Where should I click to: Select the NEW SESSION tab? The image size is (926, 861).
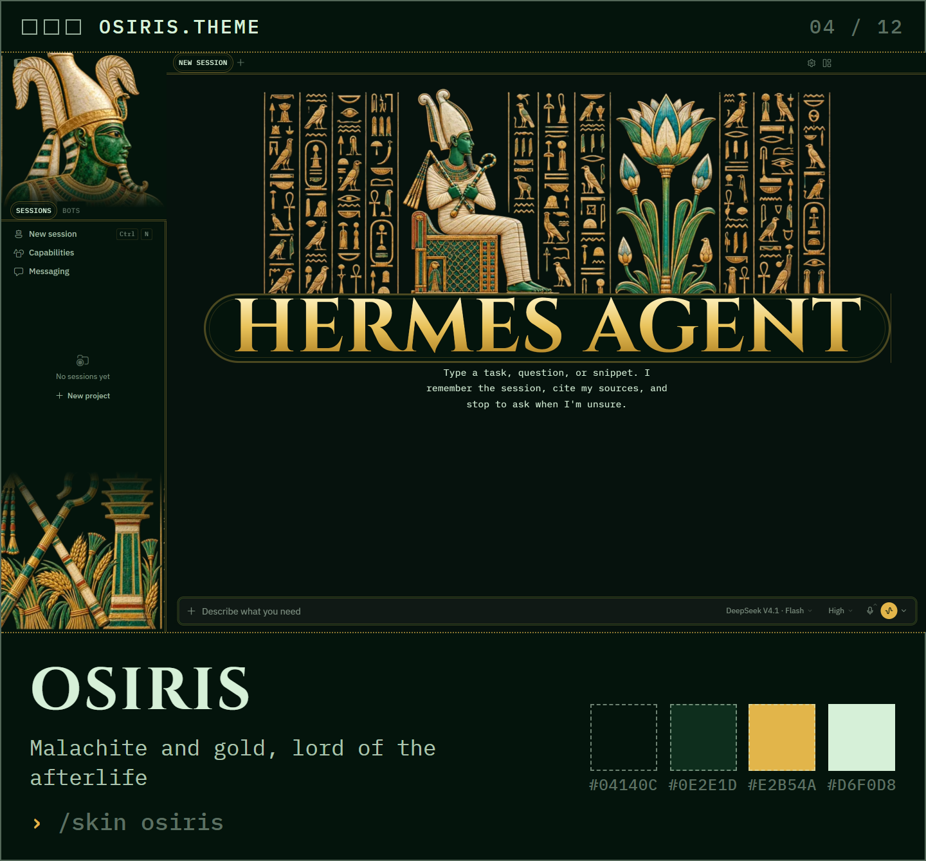pos(203,62)
